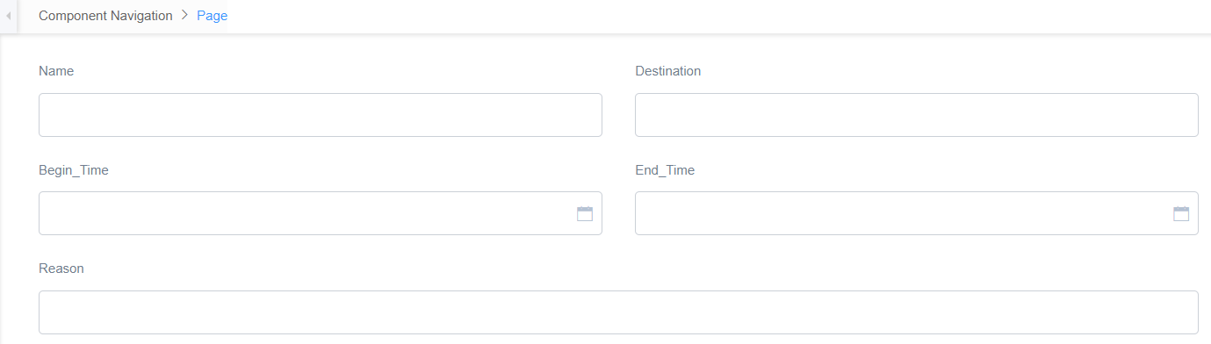Screen dimensions: 1211x344
Task: Open the End_Time calendar picker icon
Action: point(1181,213)
